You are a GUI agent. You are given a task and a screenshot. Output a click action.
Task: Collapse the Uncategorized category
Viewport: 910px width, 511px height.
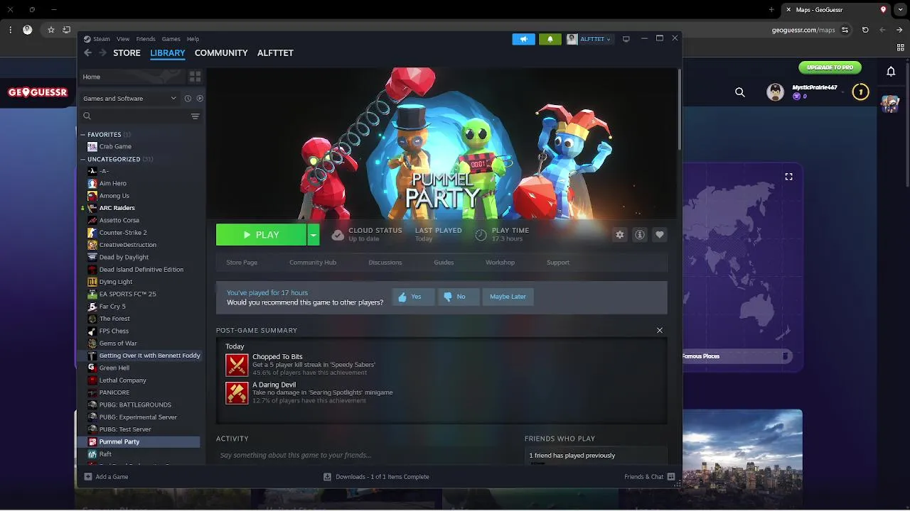pos(82,160)
